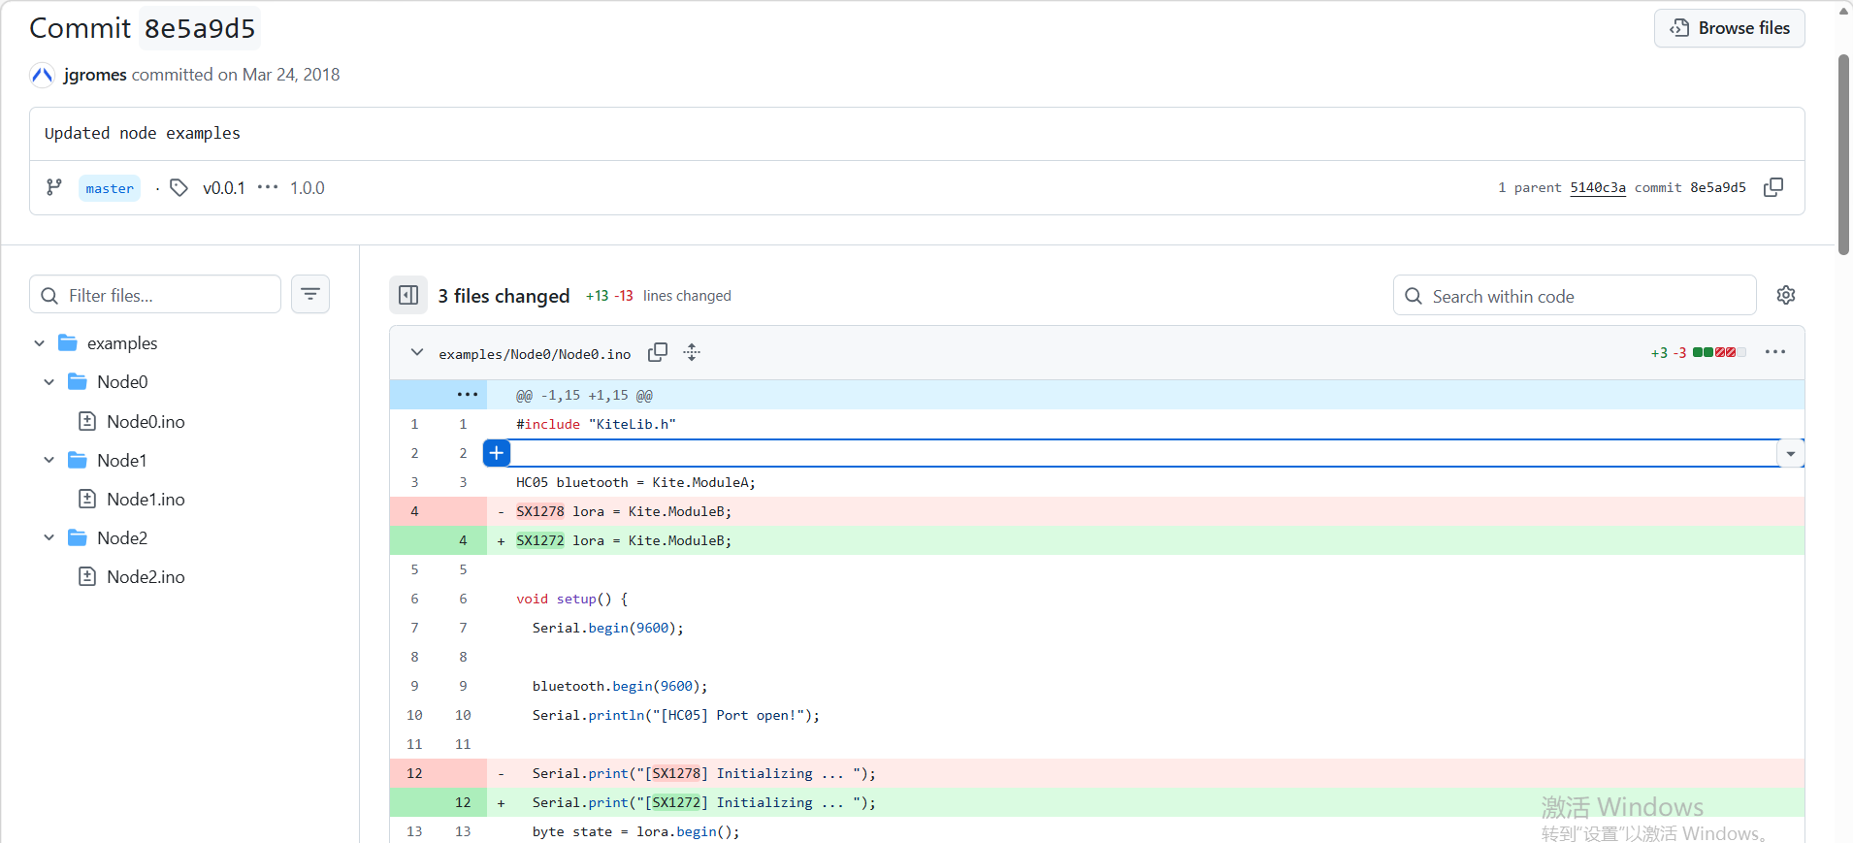Select the Node2 folder
The image size is (1853, 843).
point(122,537)
